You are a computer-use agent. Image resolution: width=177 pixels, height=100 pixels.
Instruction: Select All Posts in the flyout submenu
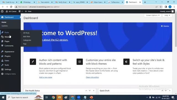[x=26, y=33]
